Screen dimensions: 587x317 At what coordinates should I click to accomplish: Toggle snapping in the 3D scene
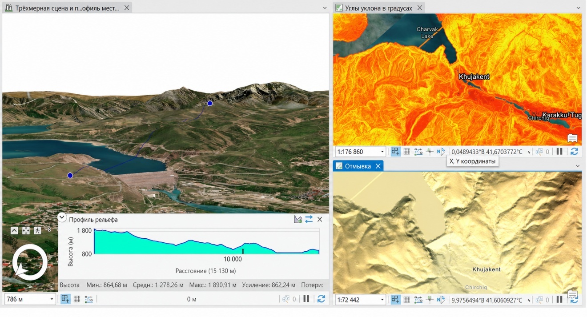coord(65,299)
